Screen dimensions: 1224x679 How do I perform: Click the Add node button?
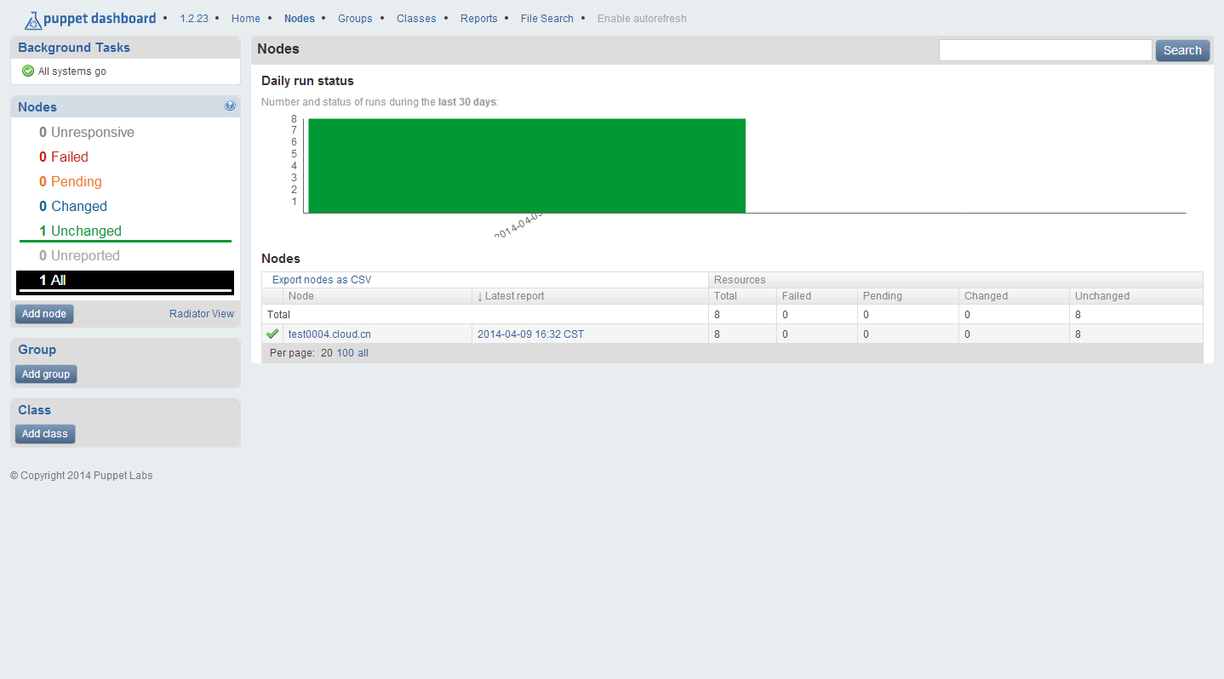click(x=44, y=314)
